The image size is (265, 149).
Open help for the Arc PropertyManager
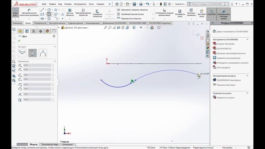tap(54, 36)
